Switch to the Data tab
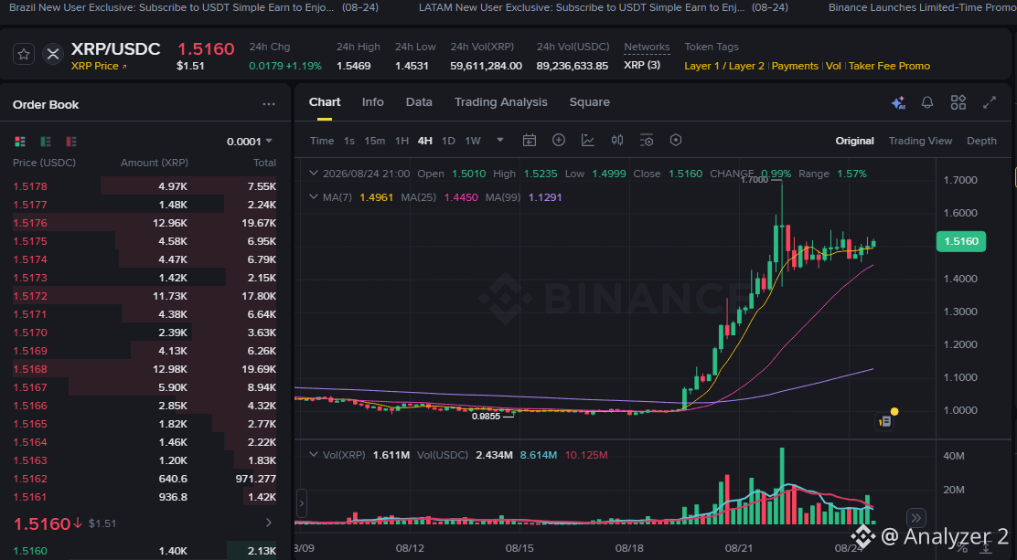Viewport: 1017px width, 560px height. (x=419, y=101)
